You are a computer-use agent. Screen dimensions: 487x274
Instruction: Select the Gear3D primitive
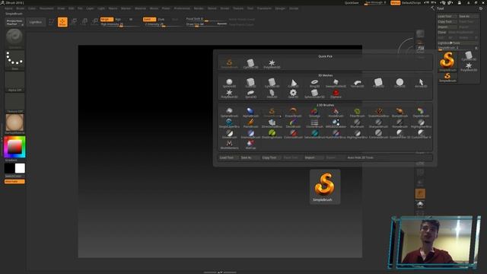pyautogui.click(x=293, y=94)
